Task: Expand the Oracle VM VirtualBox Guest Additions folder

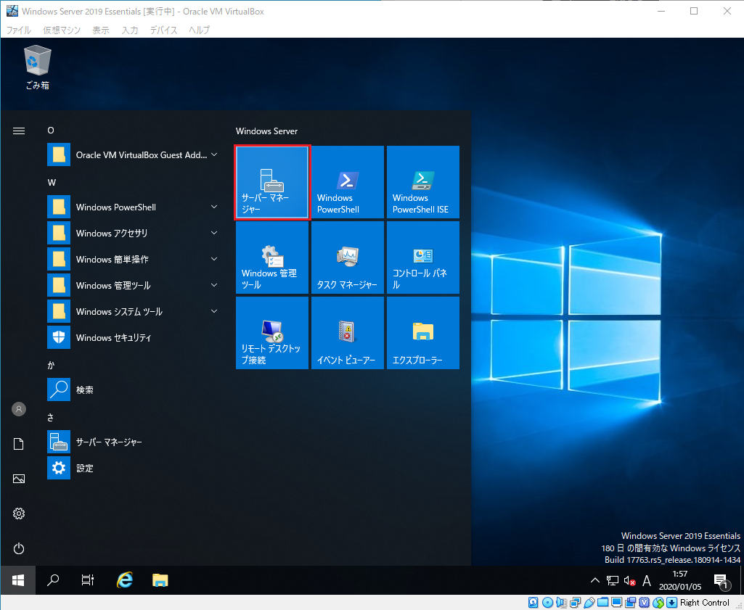Action: click(x=132, y=155)
